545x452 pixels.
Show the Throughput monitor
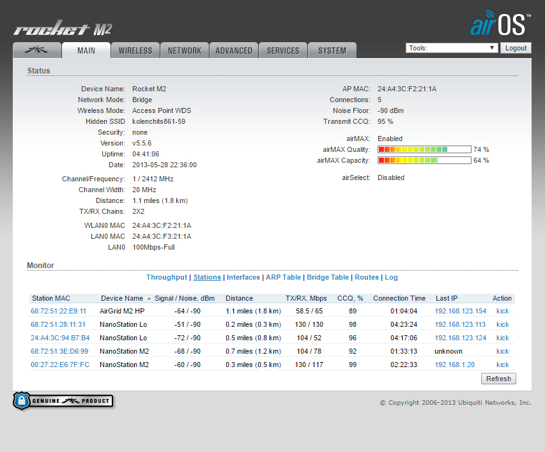[167, 277]
